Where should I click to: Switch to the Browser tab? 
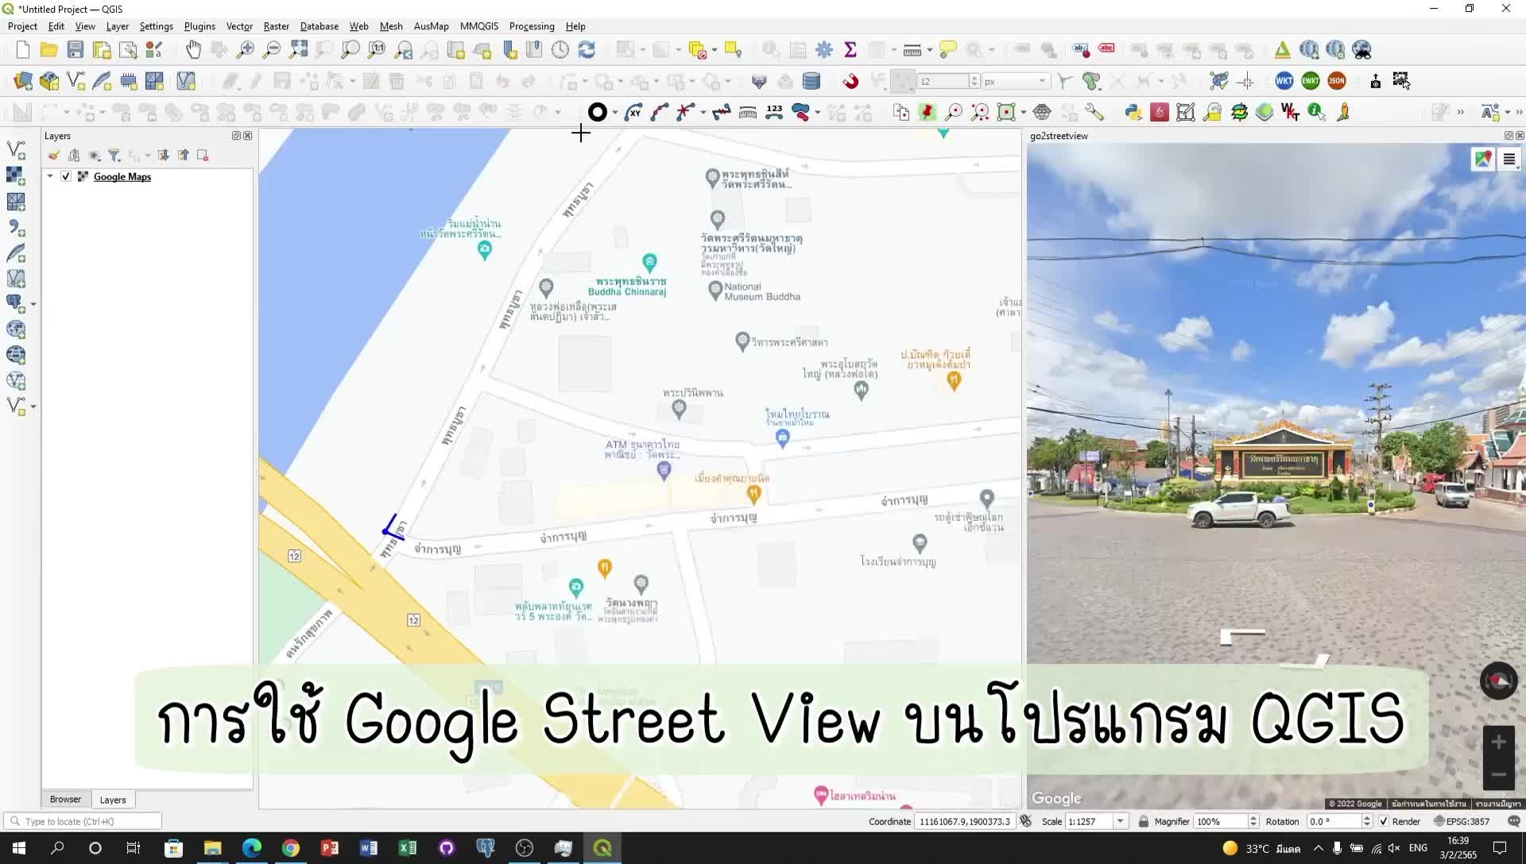point(65,800)
